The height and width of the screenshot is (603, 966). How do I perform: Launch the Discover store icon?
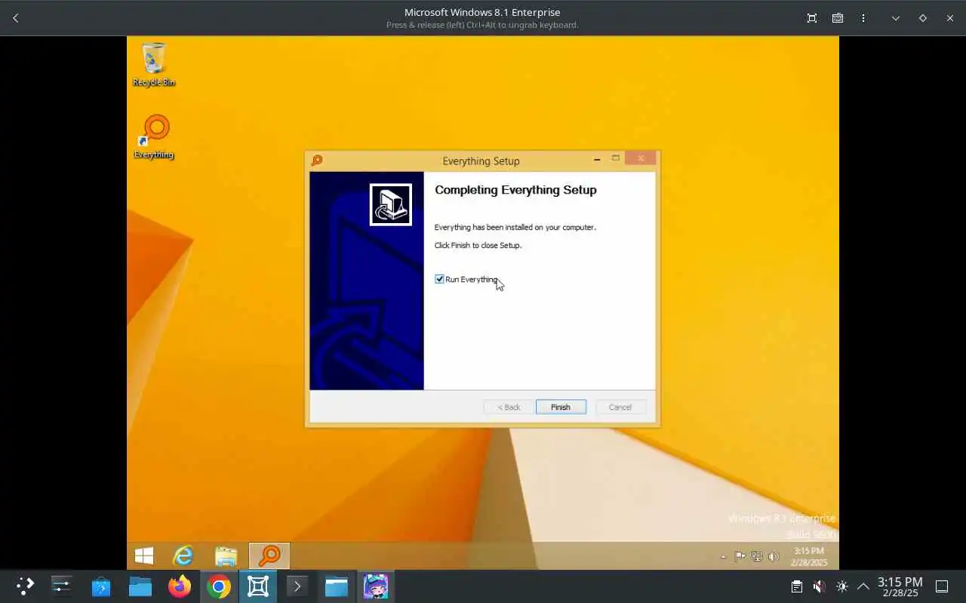tap(101, 586)
